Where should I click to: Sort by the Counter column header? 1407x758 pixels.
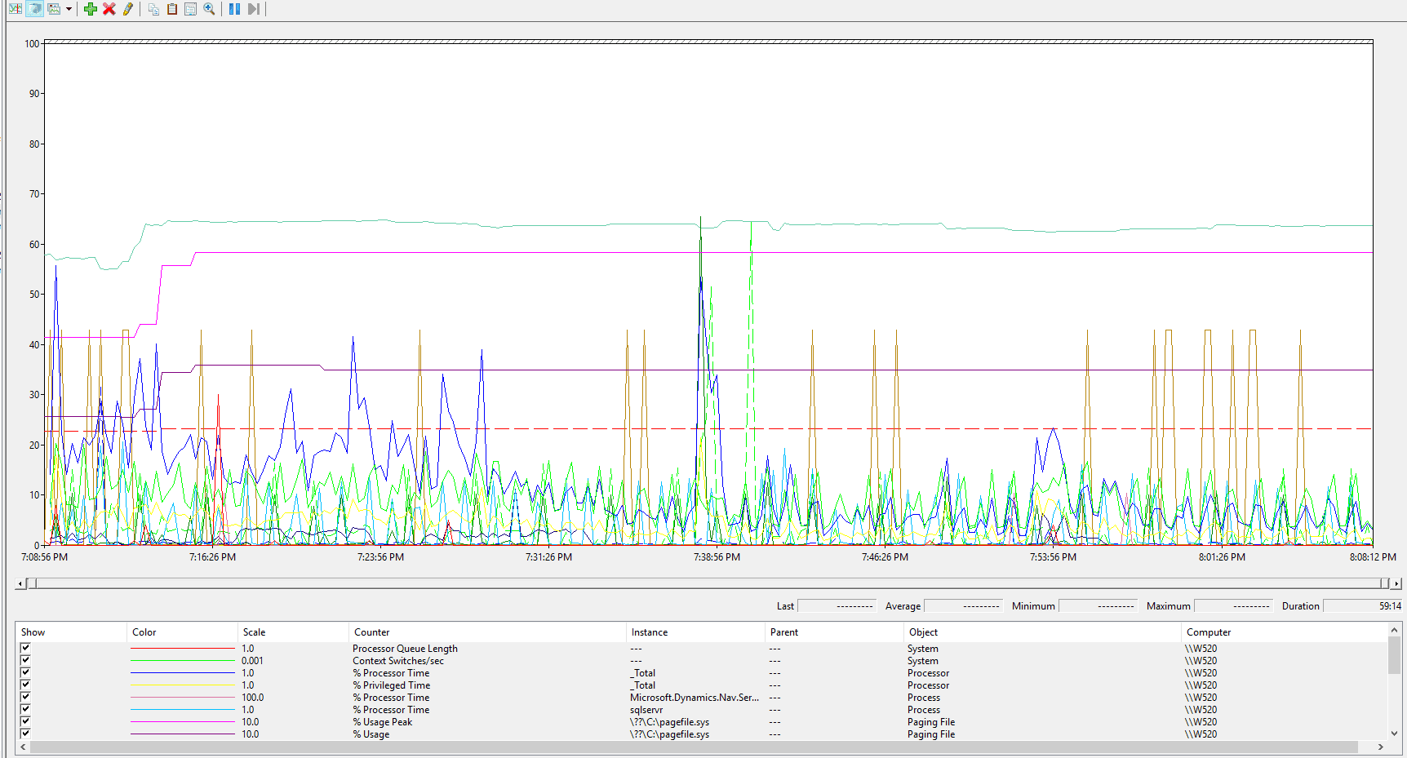(487, 632)
